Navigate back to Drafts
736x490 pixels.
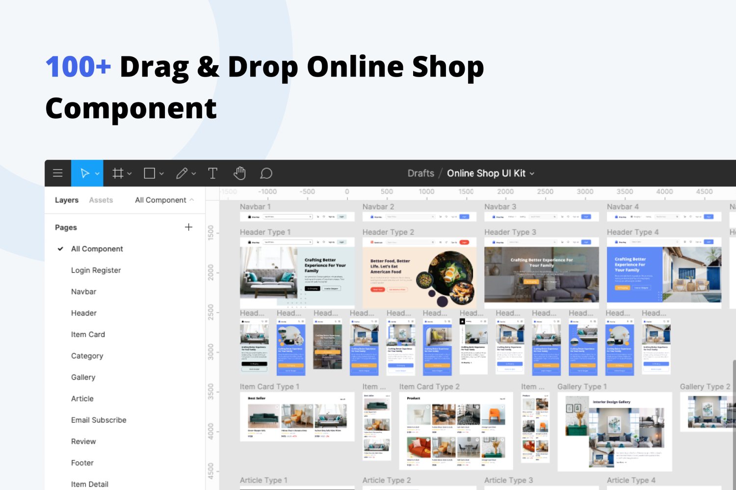click(x=421, y=173)
